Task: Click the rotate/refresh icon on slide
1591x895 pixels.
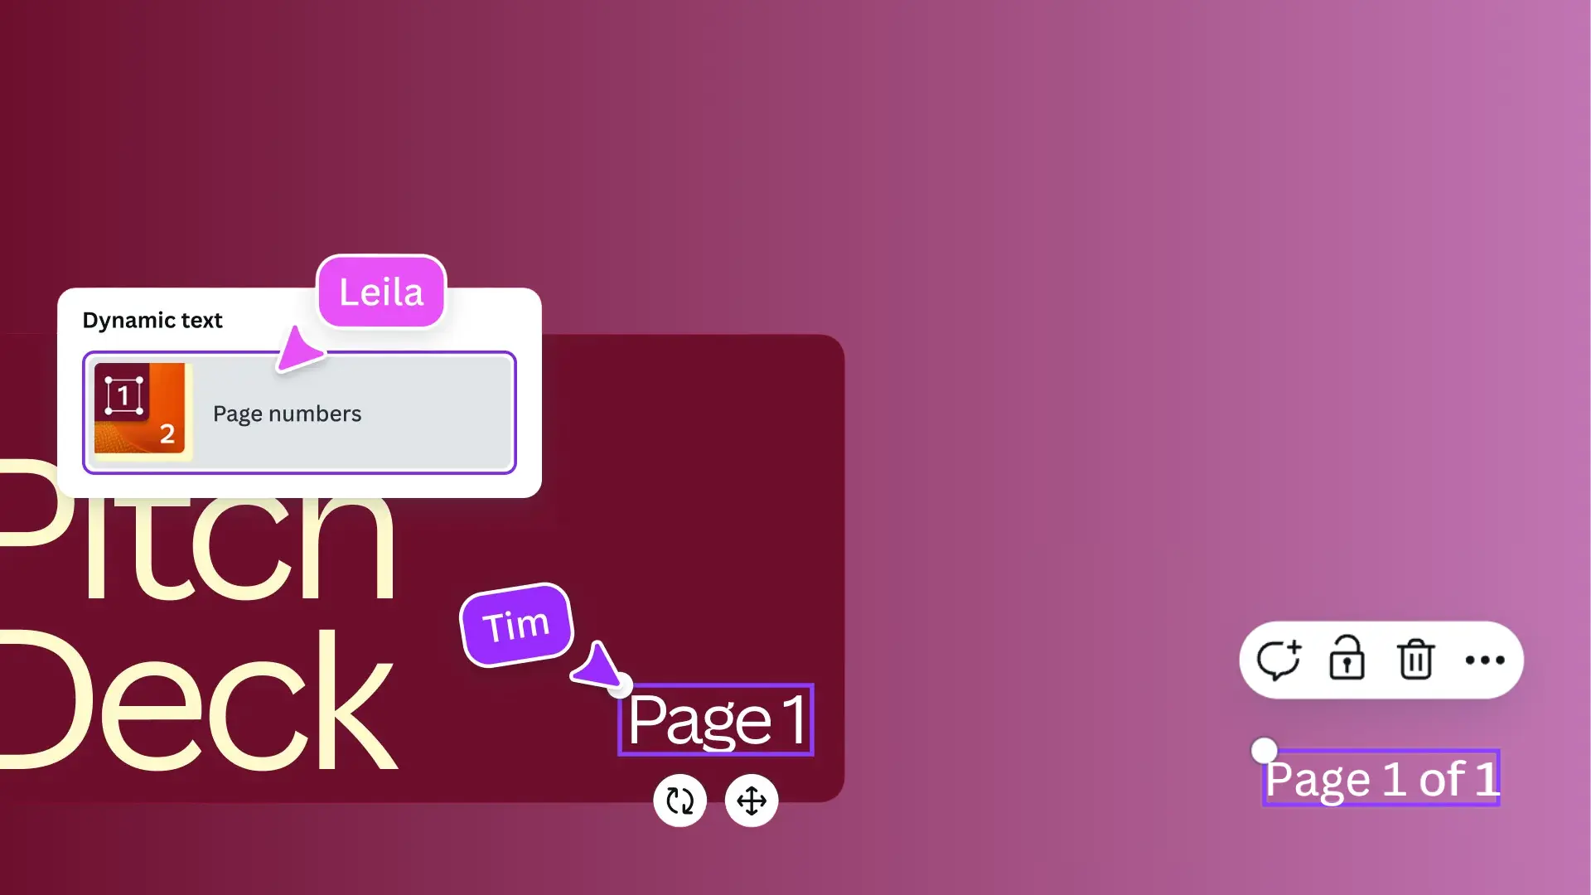Action: (679, 801)
